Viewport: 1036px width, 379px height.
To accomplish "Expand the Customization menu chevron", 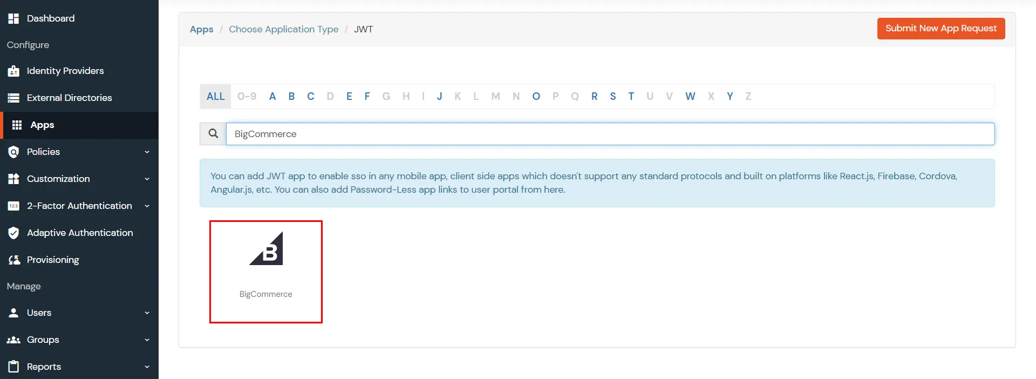I will pyautogui.click(x=147, y=179).
